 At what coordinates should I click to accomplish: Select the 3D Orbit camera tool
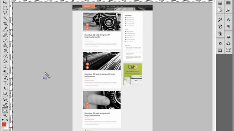point(5,105)
